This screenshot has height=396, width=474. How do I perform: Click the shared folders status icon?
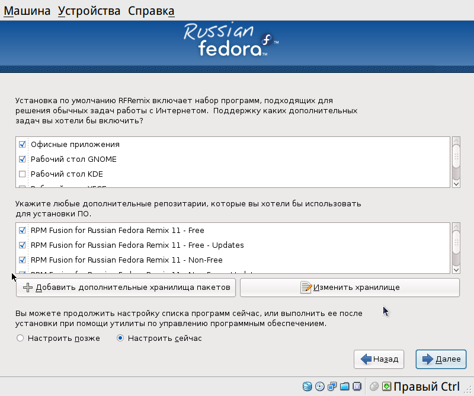tap(345, 387)
